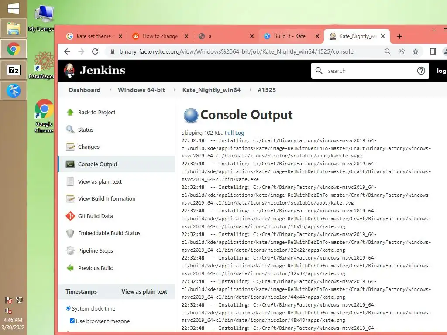Click the Windows Start button

[14, 9]
